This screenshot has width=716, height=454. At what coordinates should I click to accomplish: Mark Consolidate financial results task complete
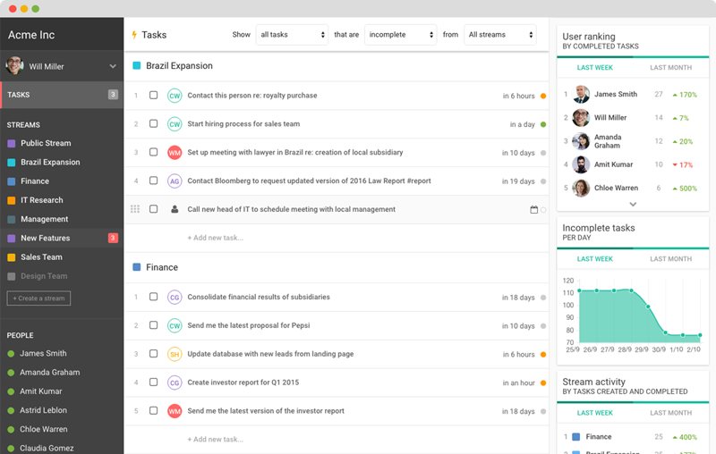pos(153,297)
